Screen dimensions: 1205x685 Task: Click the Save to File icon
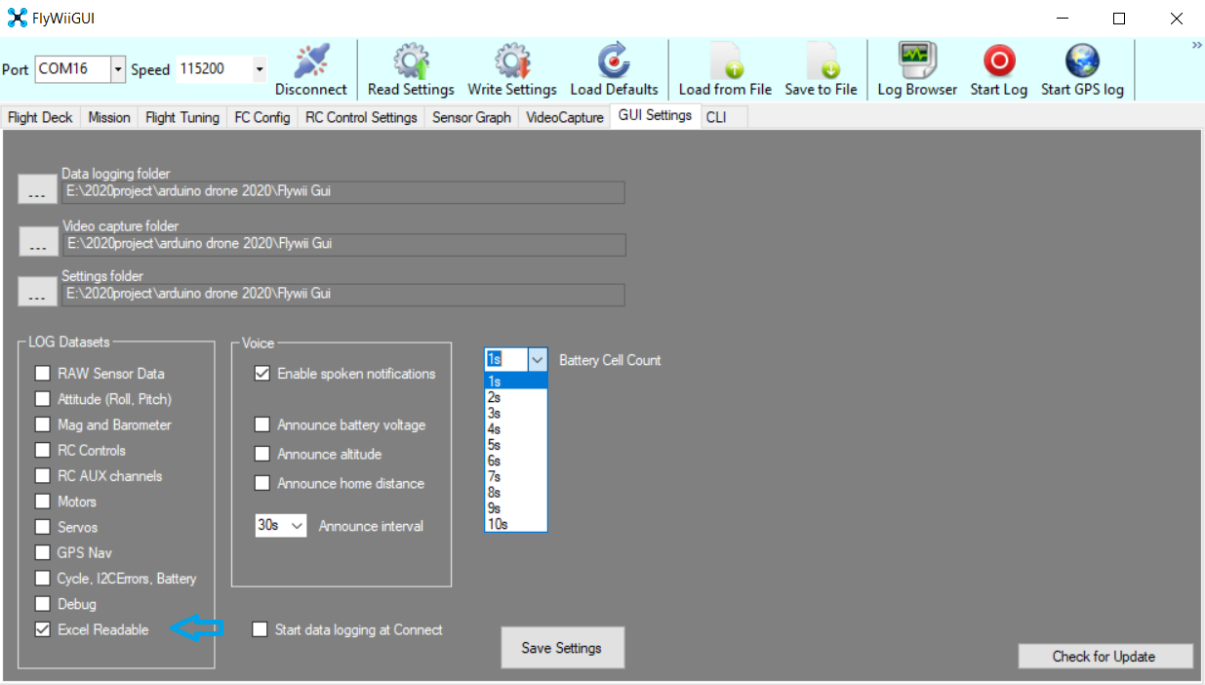pyautogui.click(x=821, y=60)
